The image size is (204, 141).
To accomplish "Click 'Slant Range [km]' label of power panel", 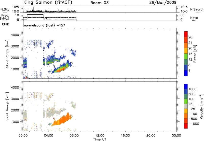I will pos(7,54).
